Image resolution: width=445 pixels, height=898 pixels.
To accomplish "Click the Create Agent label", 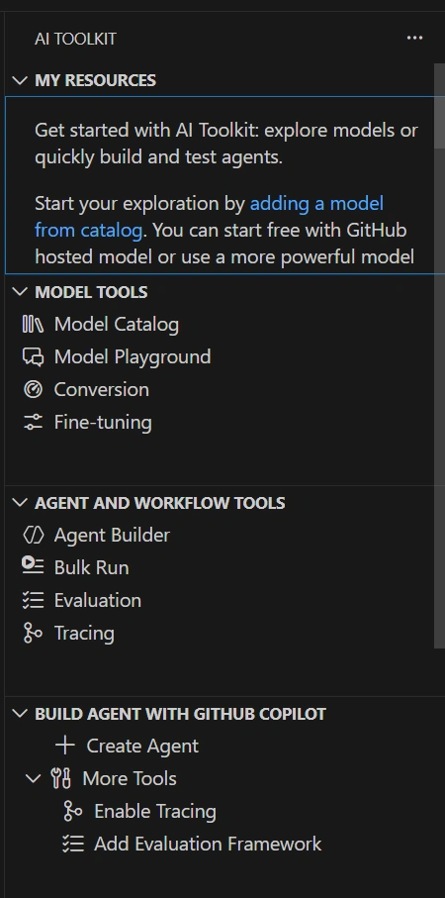I will point(142,746).
